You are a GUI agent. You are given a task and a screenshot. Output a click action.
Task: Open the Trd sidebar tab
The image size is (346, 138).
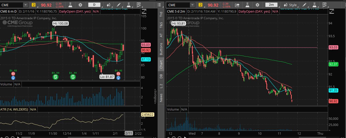pyautogui.click(x=161, y=14)
